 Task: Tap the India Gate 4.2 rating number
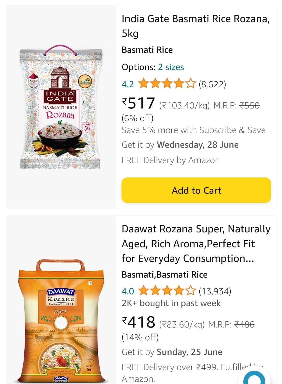[x=128, y=84]
